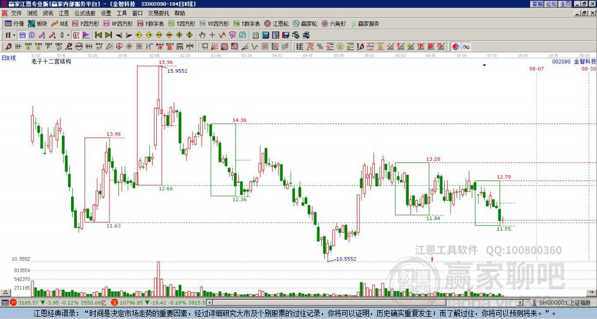Open the 浏览 menu
This screenshot has width=597, height=319.
coord(32,13)
